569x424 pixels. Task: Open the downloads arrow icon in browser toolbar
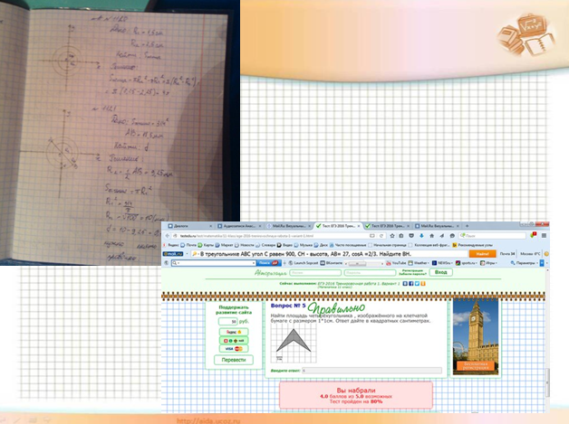pos(421,236)
